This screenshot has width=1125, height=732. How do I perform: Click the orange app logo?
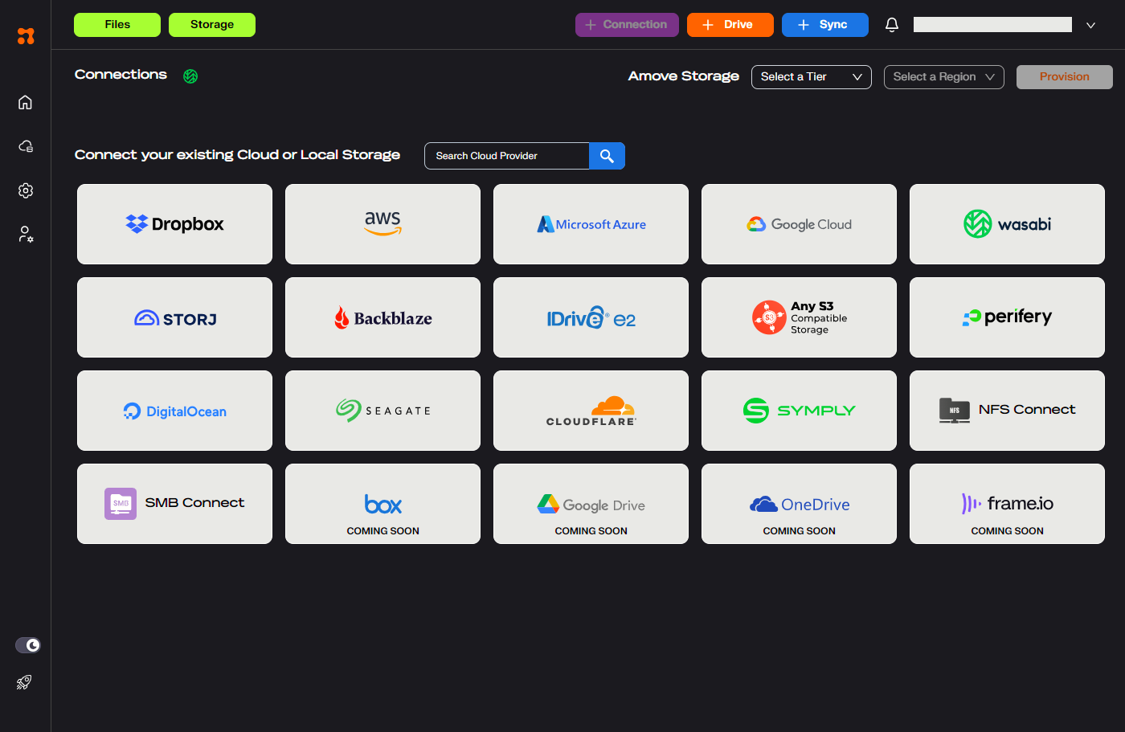[26, 36]
